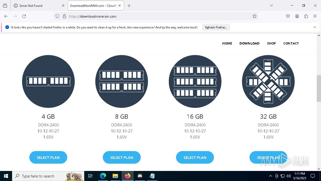Open the DOWNLOAD menu item
The height and width of the screenshot is (181, 321).
point(250,43)
